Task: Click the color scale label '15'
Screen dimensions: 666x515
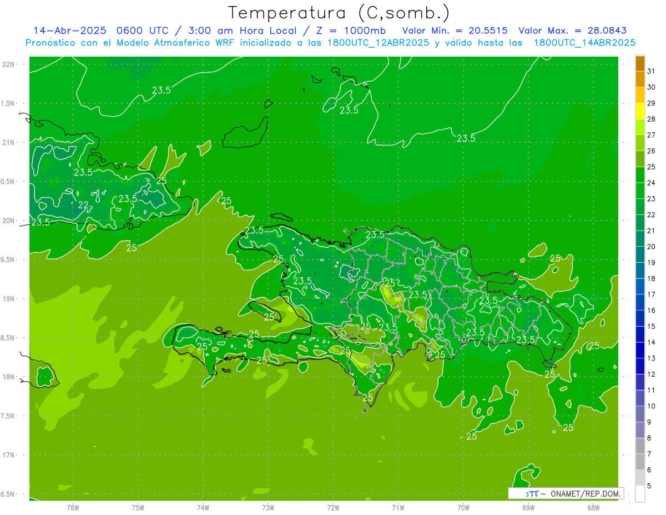Action: point(652,326)
